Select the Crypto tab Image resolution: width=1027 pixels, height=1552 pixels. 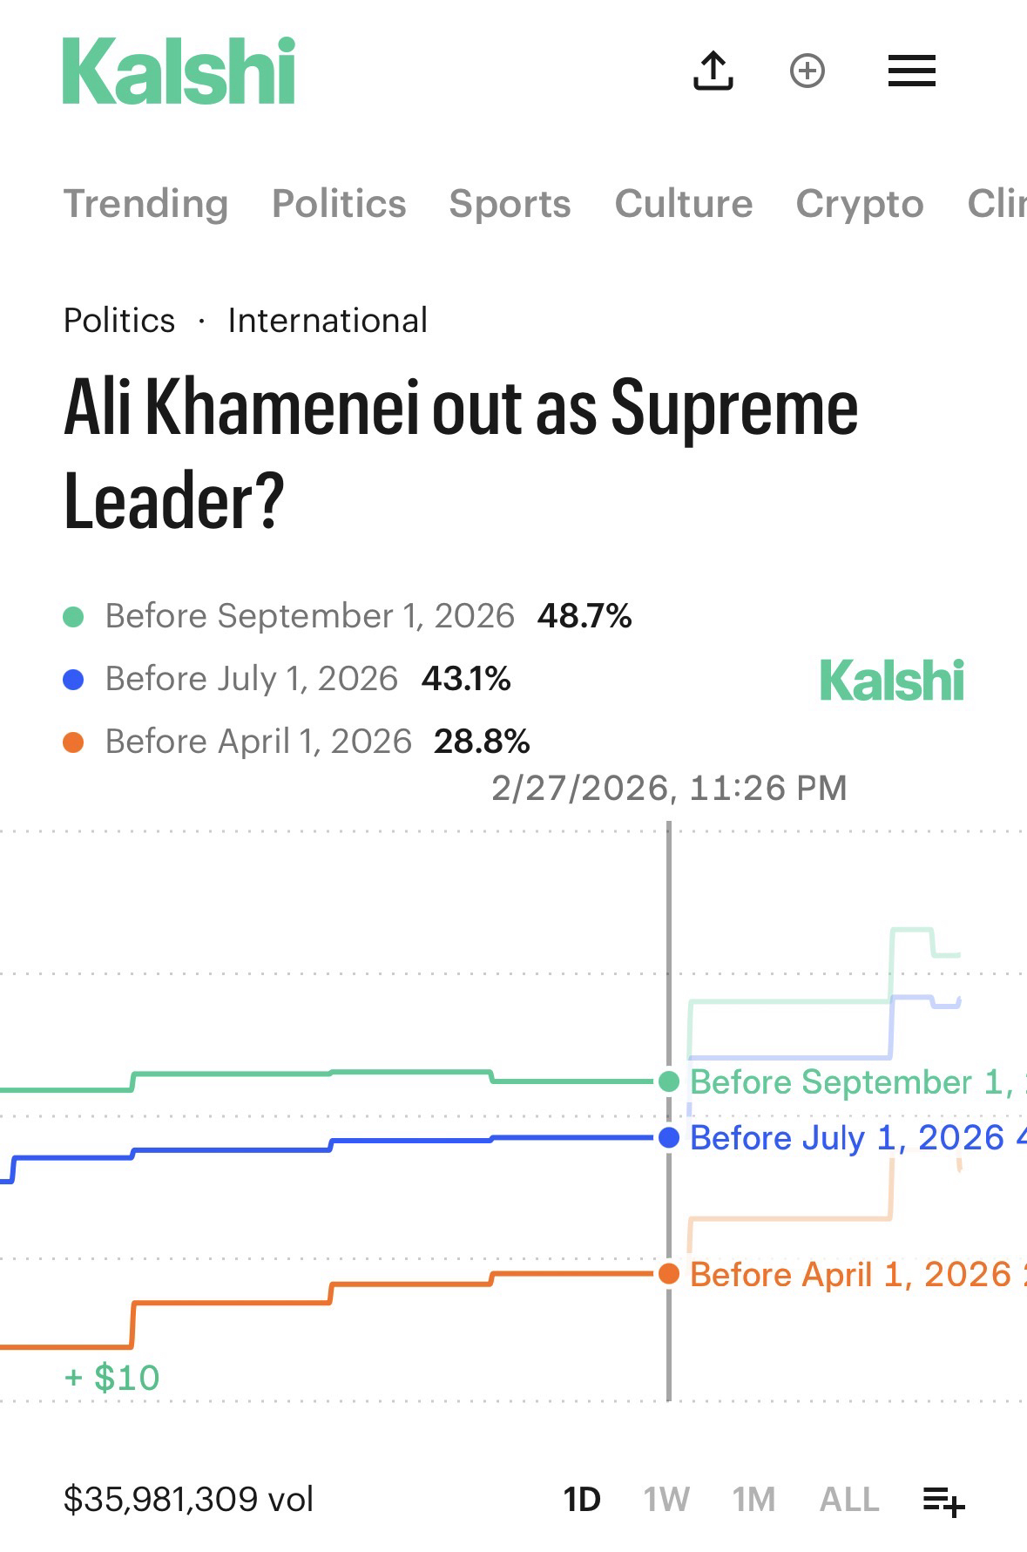click(x=859, y=204)
